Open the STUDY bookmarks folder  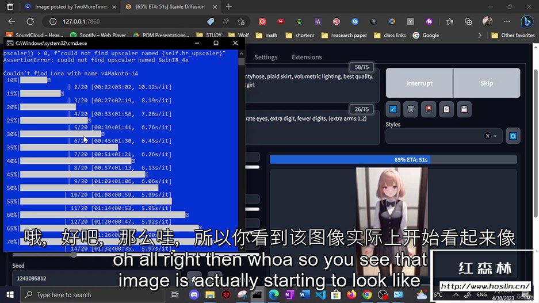coord(209,35)
